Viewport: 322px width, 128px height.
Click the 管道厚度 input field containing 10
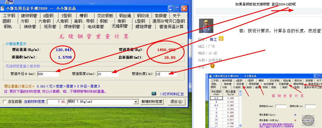click(x=108, y=74)
